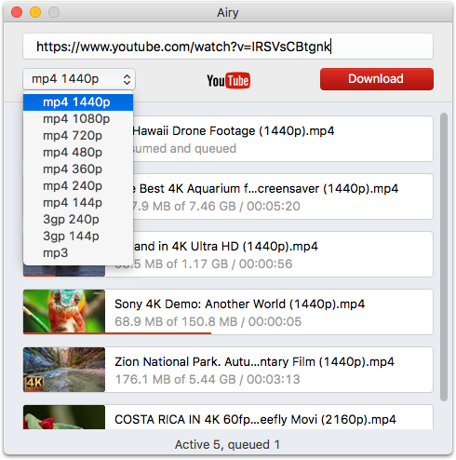Select 'Sony 4K Demo: Another World (1440p).mp4' title
The image size is (456, 460).
point(239,304)
